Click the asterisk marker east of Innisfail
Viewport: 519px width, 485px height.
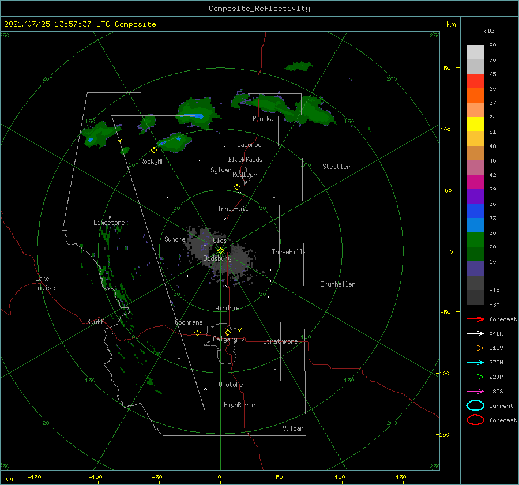pyautogui.click(x=274, y=198)
